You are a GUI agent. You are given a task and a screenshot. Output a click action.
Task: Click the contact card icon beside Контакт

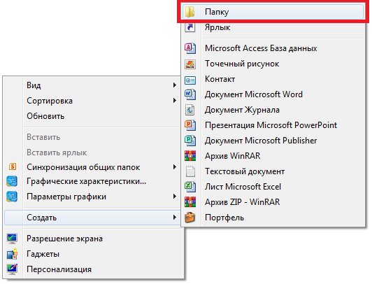coord(190,80)
